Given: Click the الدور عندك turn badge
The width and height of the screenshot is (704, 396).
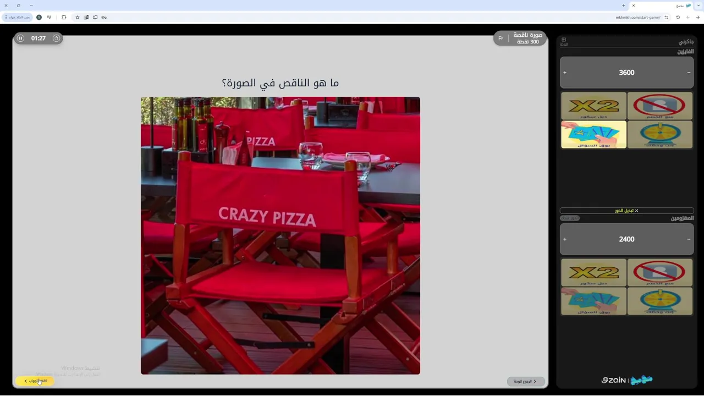Looking at the screenshot, I should (570, 218).
